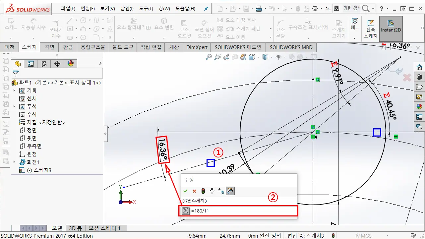Select the 윗면 plane in tree

[x=28, y=138]
